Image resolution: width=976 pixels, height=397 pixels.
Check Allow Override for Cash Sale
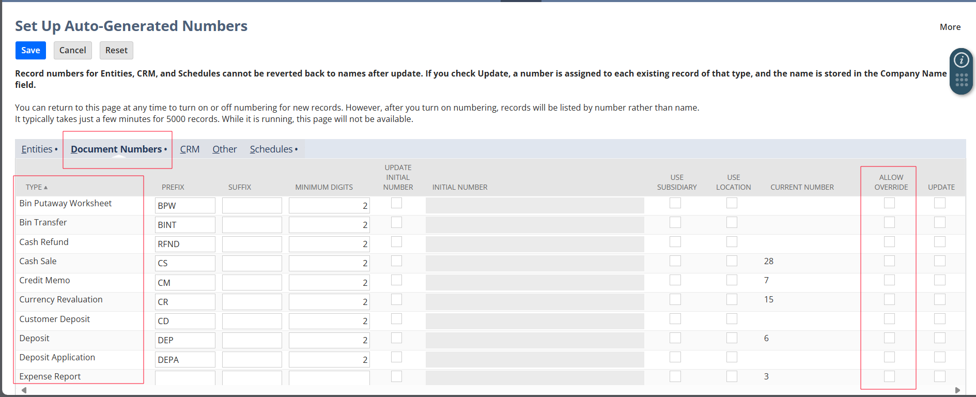889,261
